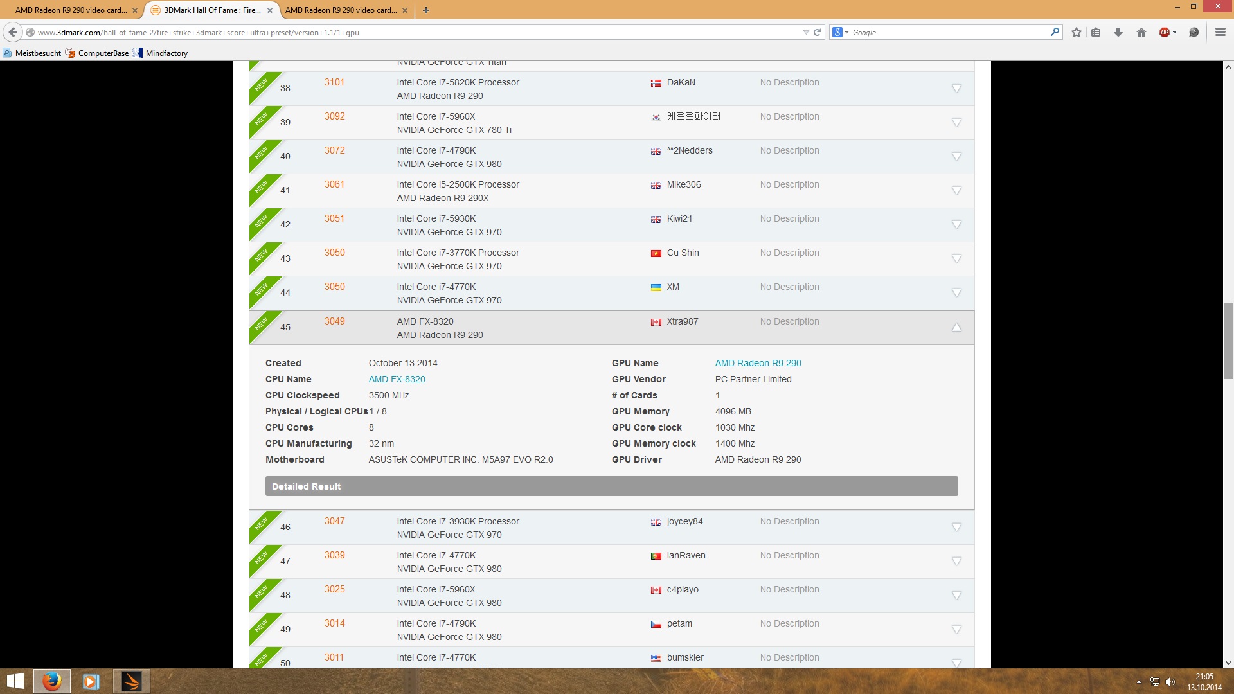Open the downloads arrow icon
The height and width of the screenshot is (694, 1234).
pyautogui.click(x=1118, y=32)
